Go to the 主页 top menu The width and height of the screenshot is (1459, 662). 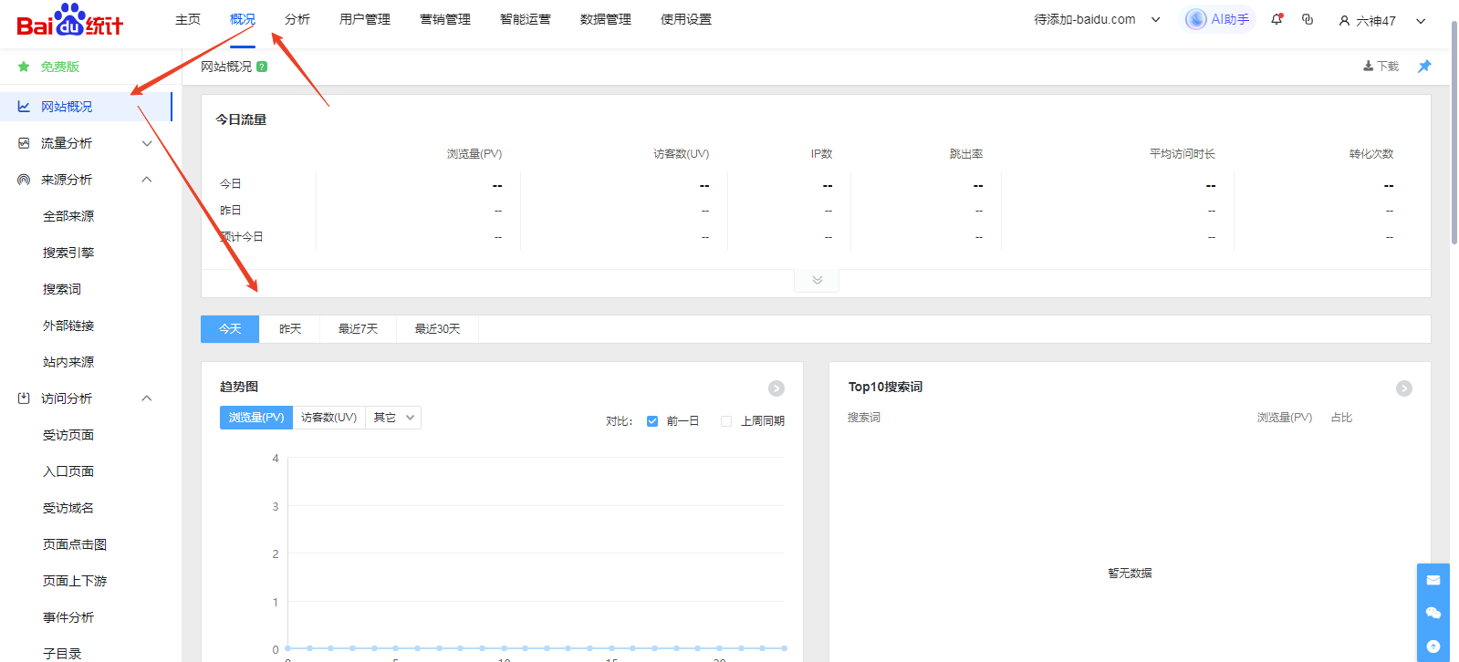click(x=188, y=19)
